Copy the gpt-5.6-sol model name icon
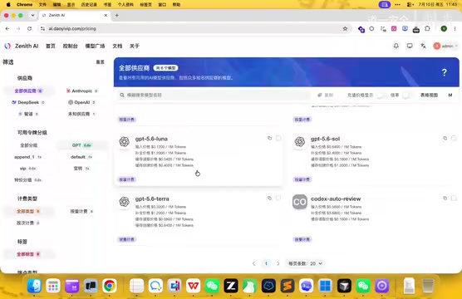This screenshot has width=462, height=299. point(445,138)
